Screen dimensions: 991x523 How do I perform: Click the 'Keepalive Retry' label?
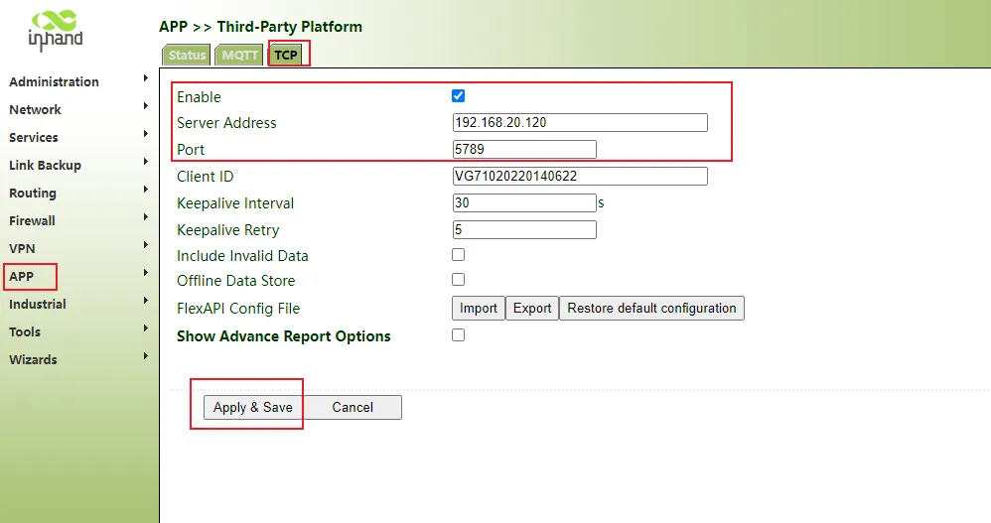[x=228, y=230]
